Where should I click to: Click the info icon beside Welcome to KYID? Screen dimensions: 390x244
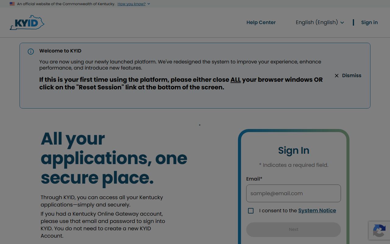(31, 52)
